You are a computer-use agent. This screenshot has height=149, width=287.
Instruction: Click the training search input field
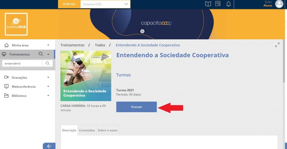[22, 63]
